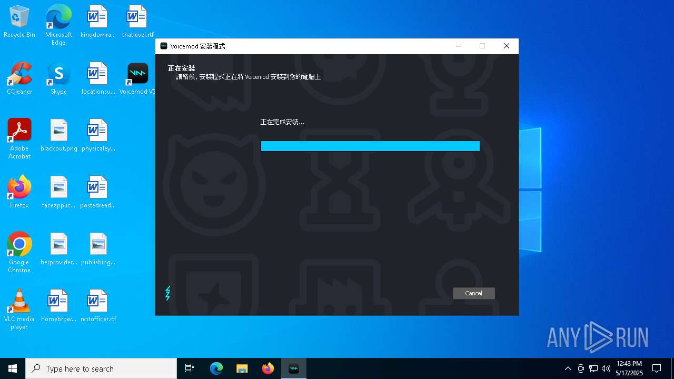The width and height of the screenshot is (674, 379).
Task: Open Microsoft Edge from taskbar
Action: click(x=216, y=368)
